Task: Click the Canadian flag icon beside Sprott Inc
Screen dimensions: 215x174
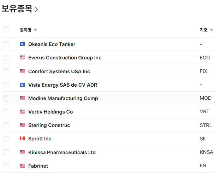Action: [x=22, y=139]
